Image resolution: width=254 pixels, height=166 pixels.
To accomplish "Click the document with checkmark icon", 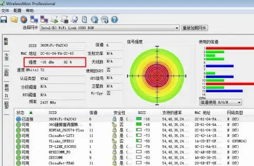I will click(74, 19).
